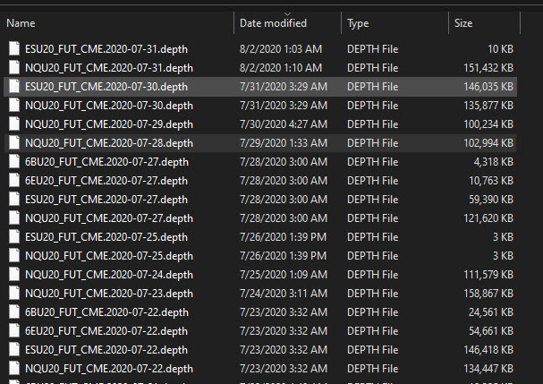
Task: Sort files by the Size column header
Action: (463, 23)
